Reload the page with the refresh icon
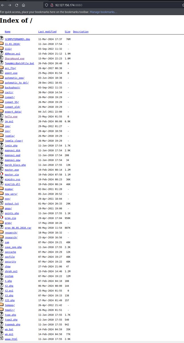The height and width of the screenshot is (343, 184). point(17,5)
